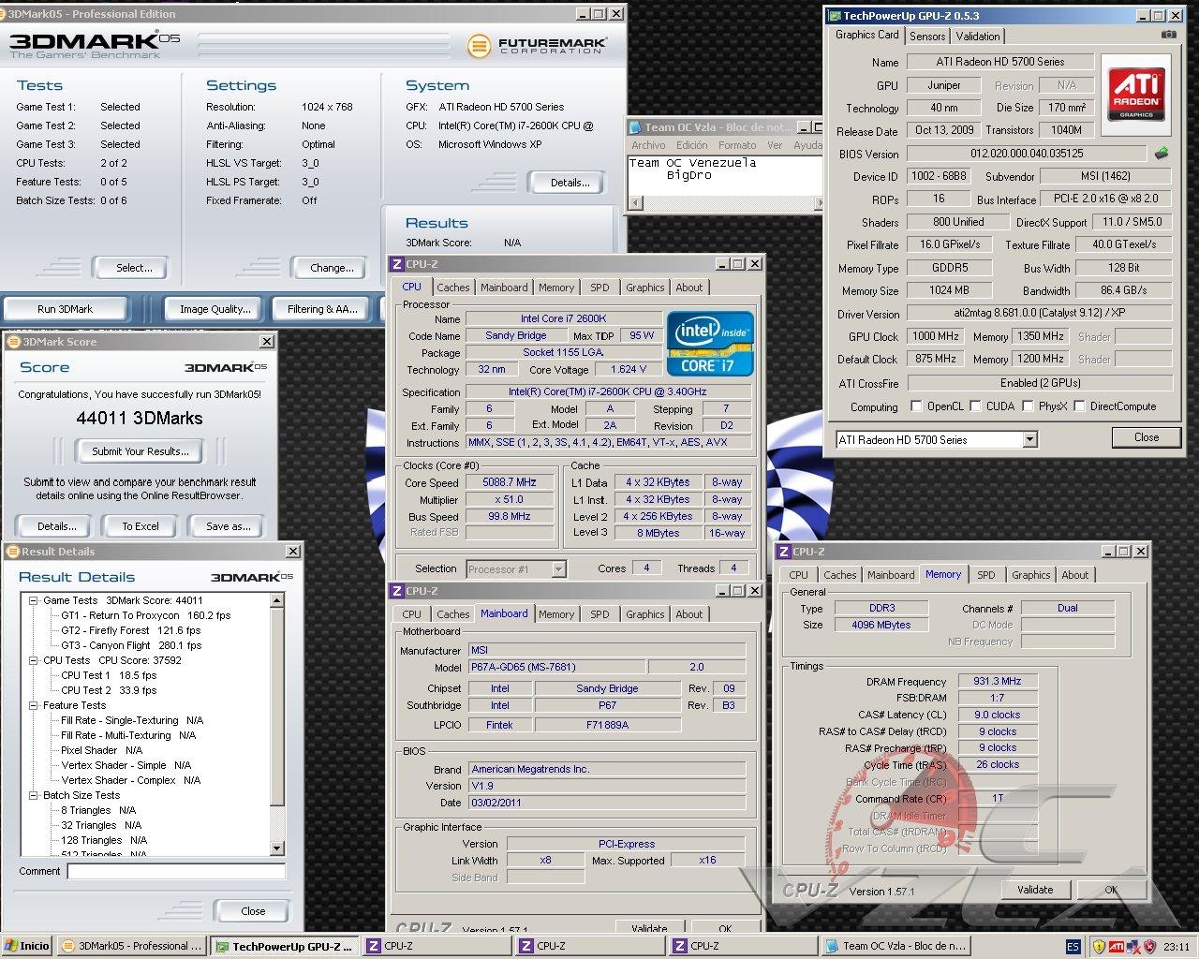Collapse the Game Tests tree node

point(34,600)
